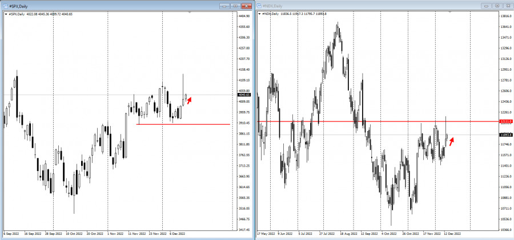The width and height of the screenshot is (514, 240).
Task: Select the red arrow on SPX chart
Action: tap(190, 100)
